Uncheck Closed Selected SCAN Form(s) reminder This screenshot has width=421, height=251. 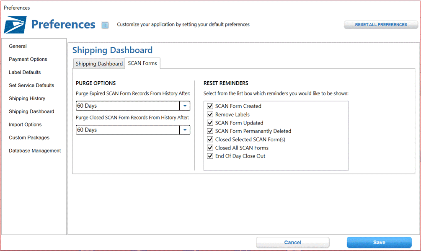click(210, 139)
